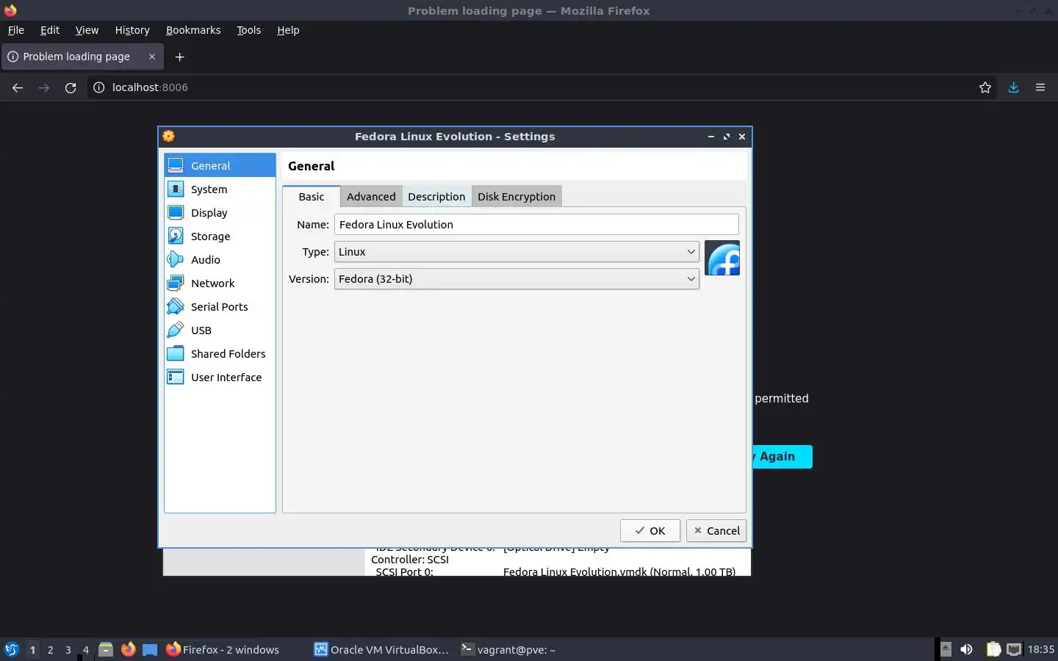Viewport: 1058px width, 661px height.
Task: Switch to Oracle VM VirtualBox taskbar entry
Action: [382, 649]
